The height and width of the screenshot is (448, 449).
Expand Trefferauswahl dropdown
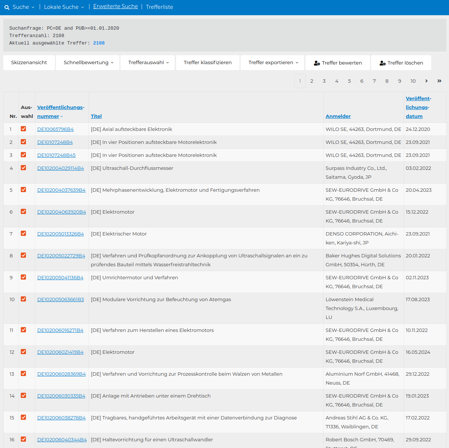point(148,63)
